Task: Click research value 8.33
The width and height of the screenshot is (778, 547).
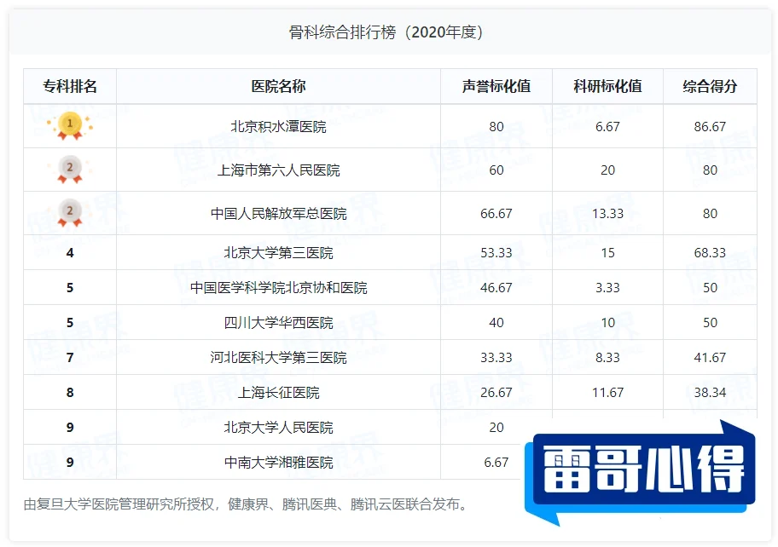Action: [607, 357]
